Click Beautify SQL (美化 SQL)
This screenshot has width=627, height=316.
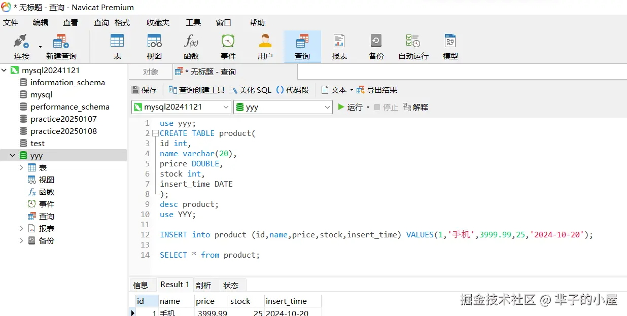pos(250,90)
